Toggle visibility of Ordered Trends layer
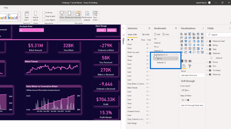Image resolution: width=231 pixels, height=129 pixels. point(147,111)
